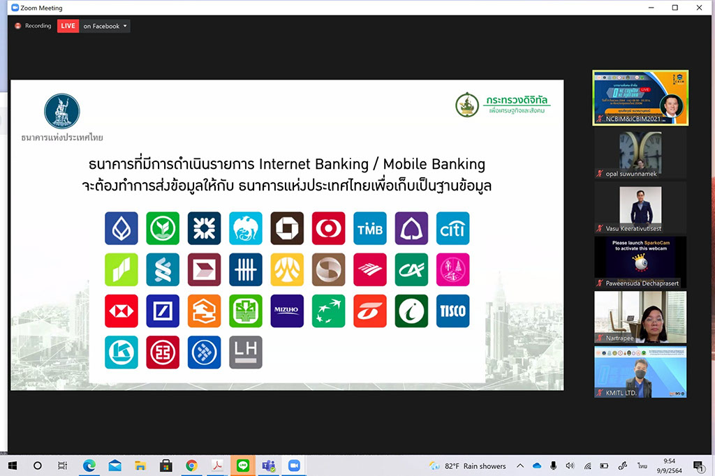Switch to Microsoft Teams on the taskbar
The width and height of the screenshot is (715, 476).
click(269, 466)
